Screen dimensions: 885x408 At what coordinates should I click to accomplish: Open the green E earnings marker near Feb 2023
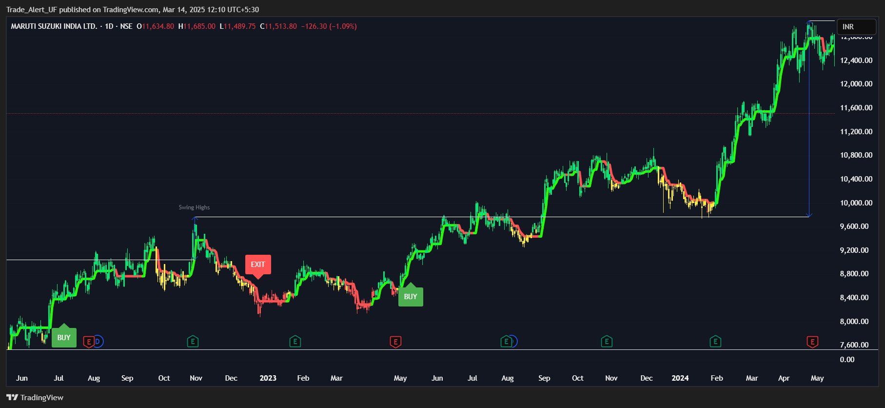[295, 342]
